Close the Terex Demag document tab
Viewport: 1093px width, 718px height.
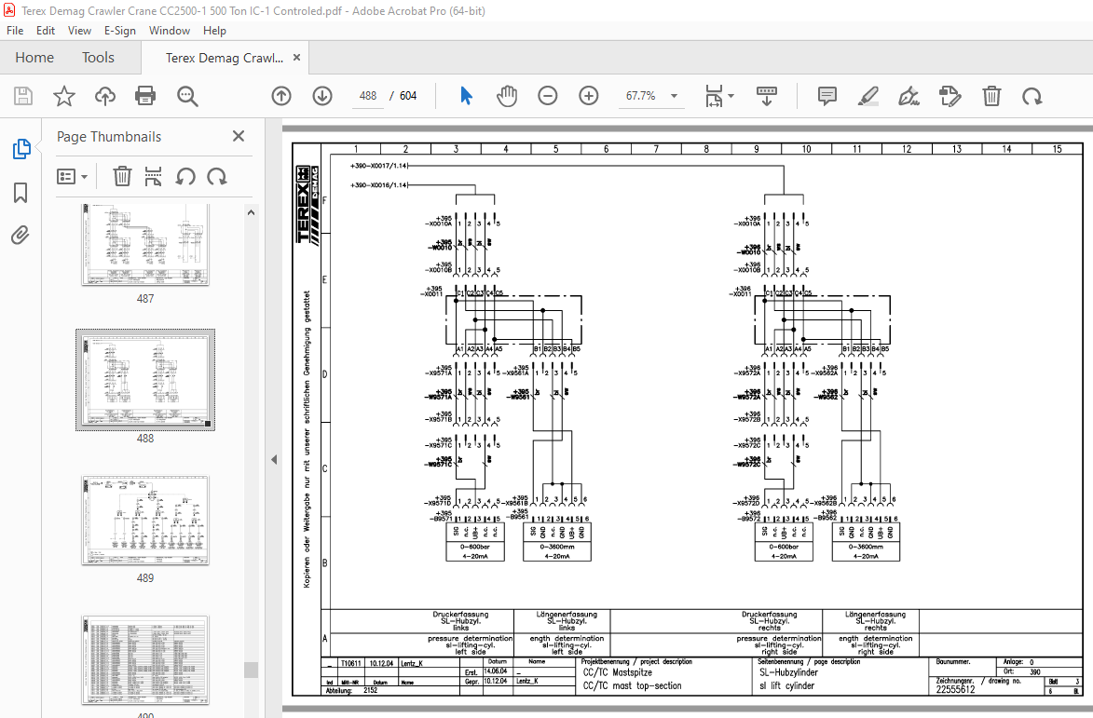pos(297,58)
